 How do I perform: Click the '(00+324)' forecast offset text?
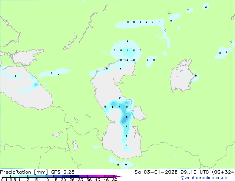224,172
